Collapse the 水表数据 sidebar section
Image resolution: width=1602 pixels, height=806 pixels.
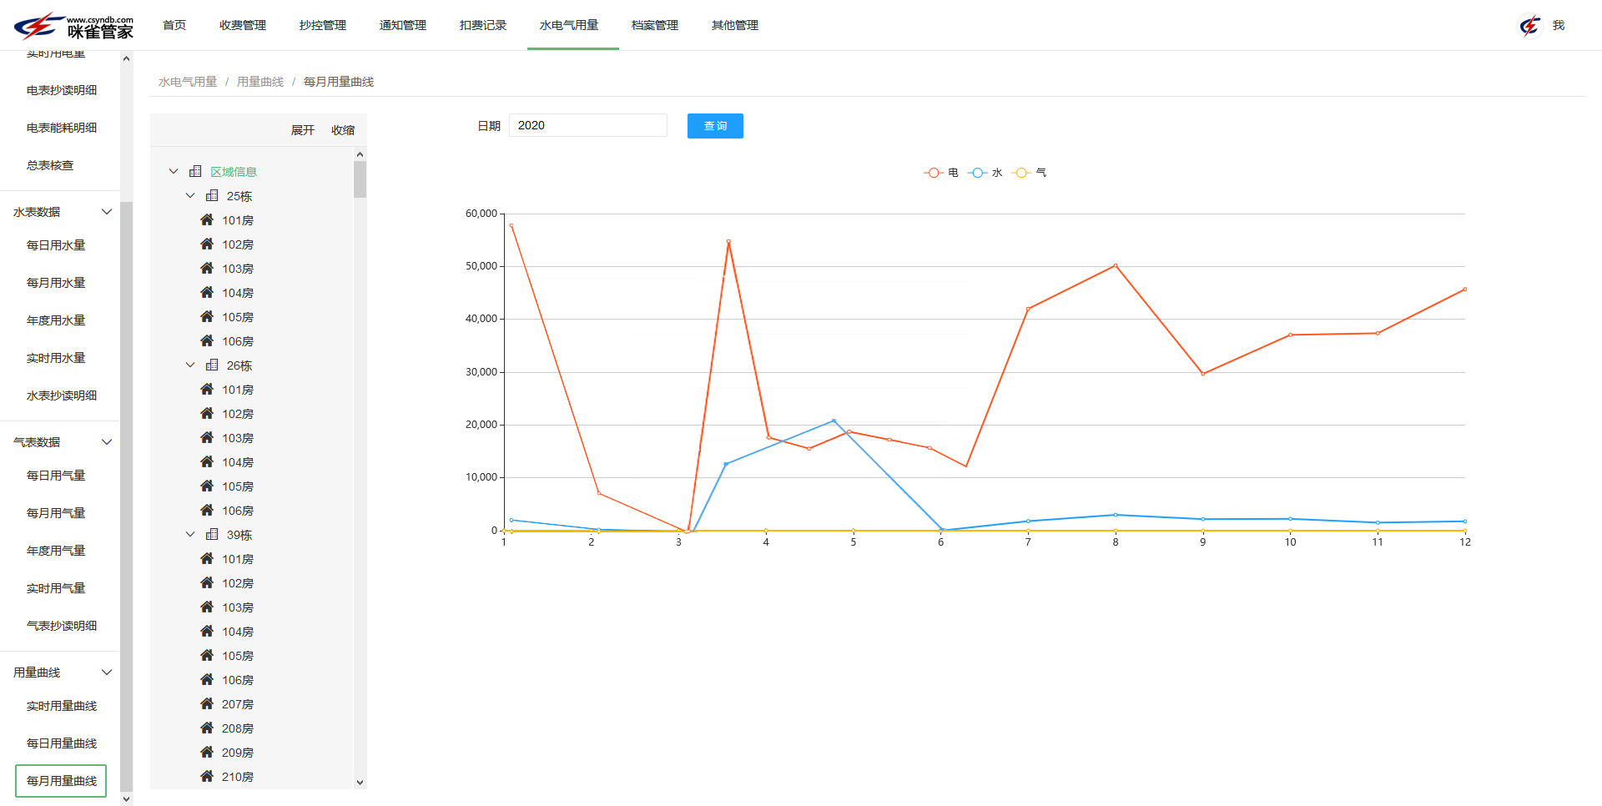(x=107, y=212)
